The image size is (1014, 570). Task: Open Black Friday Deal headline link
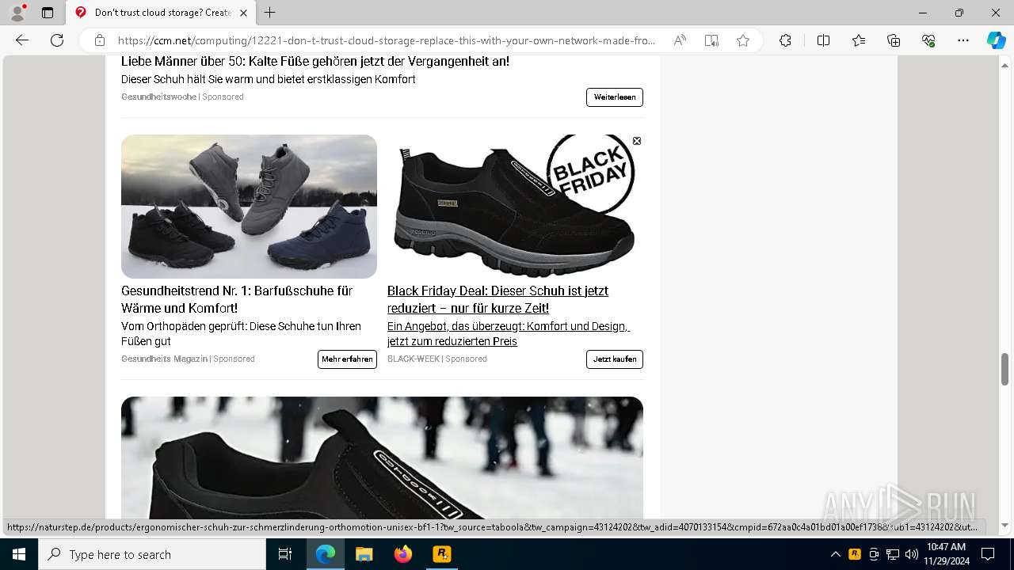click(497, 299)
